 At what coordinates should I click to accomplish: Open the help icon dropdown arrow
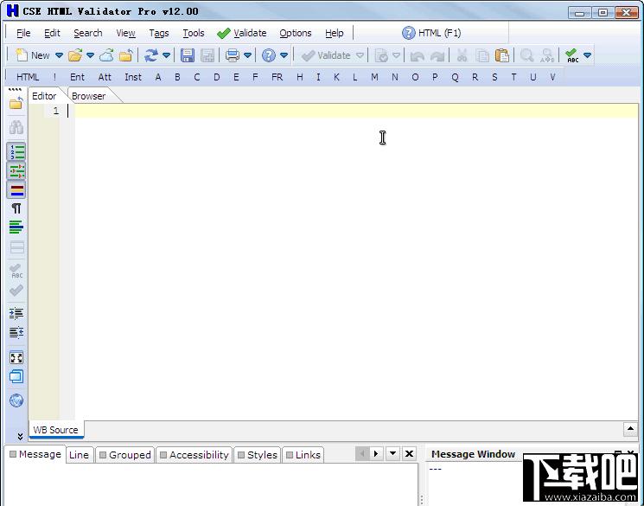284,55
